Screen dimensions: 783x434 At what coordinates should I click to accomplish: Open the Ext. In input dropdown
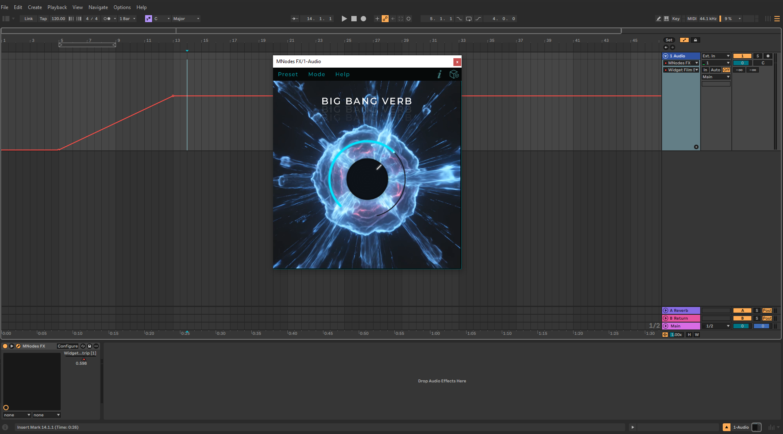click(x=716, y=56)
